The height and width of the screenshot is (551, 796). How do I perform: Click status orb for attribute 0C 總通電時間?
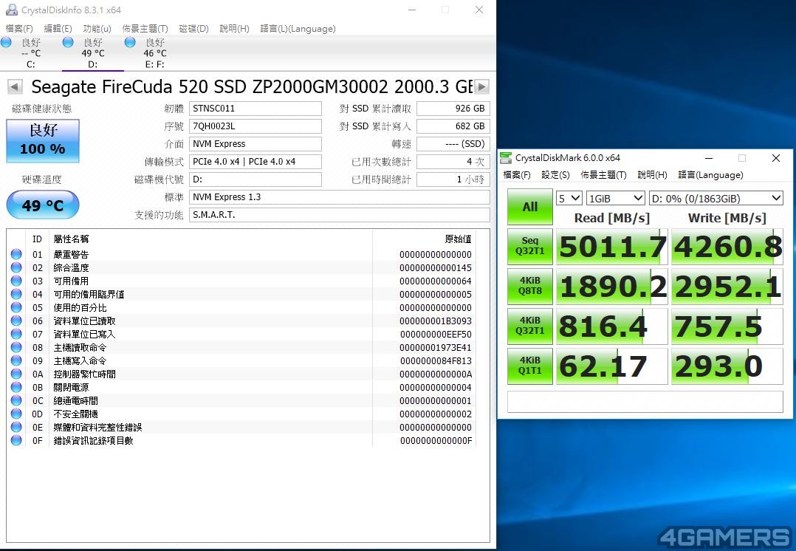pos(16,400)
